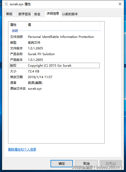
Task: Click 1.0.1.2605 value beside 产品版本
Action: (35, 60)
